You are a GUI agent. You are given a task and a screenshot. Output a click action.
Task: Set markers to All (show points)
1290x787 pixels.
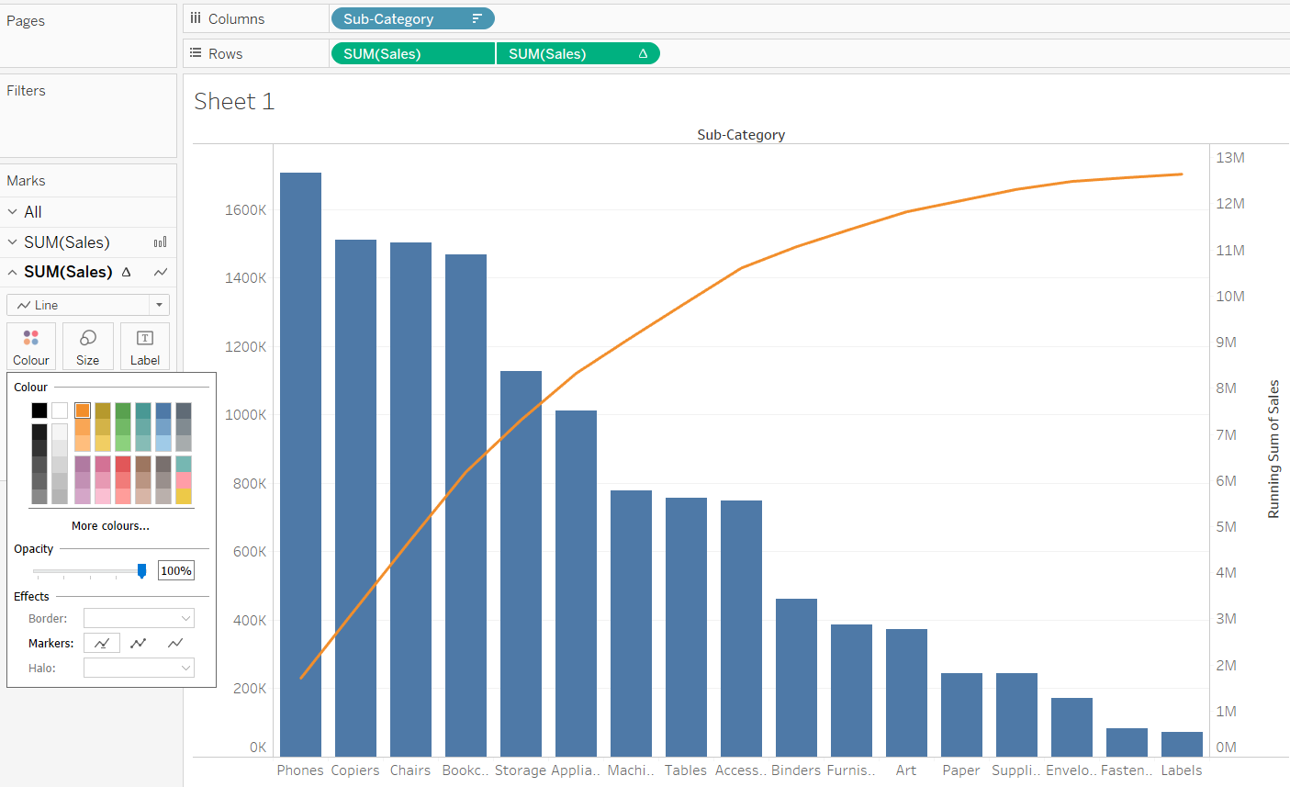[x=139, y=643]
